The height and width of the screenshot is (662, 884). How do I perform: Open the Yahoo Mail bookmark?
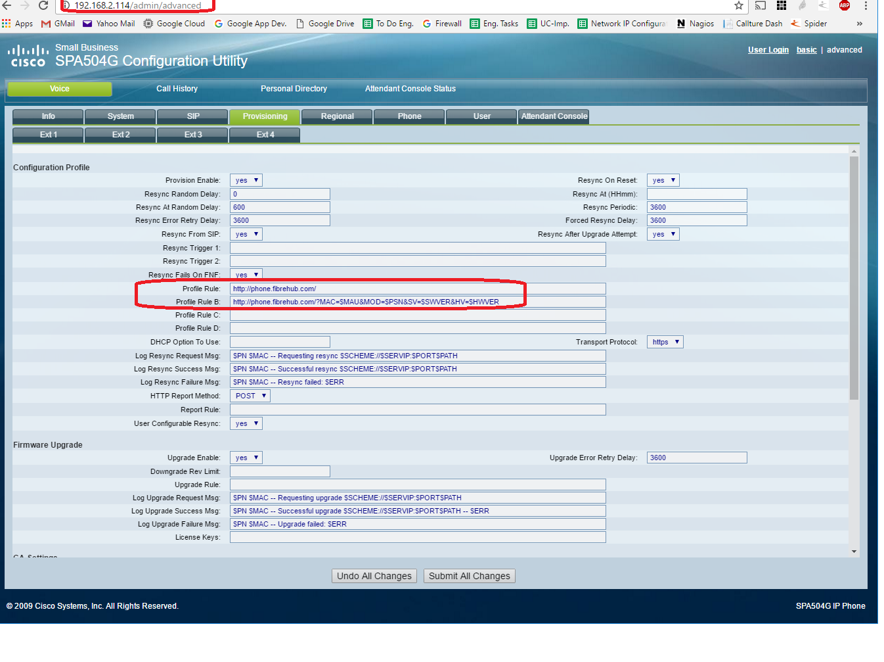pos(108,24)
